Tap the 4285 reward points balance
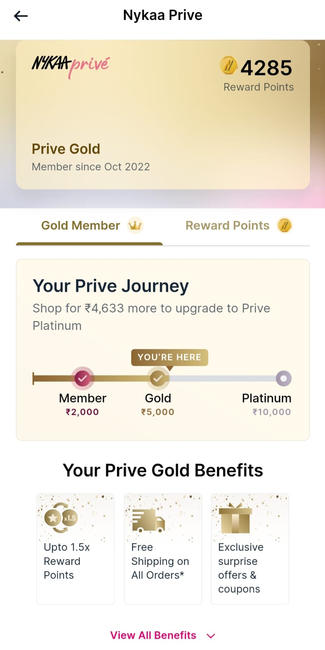 point(266,67)
